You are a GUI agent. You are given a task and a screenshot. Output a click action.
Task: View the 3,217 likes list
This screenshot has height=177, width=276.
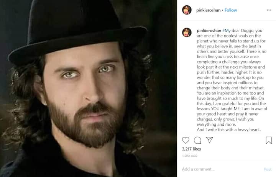pos(191,149)
